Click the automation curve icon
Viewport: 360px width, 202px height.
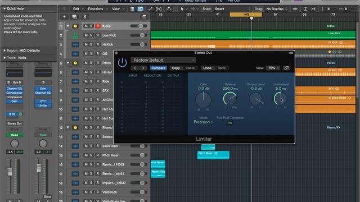pyautogui.click(x=150, y=9)
